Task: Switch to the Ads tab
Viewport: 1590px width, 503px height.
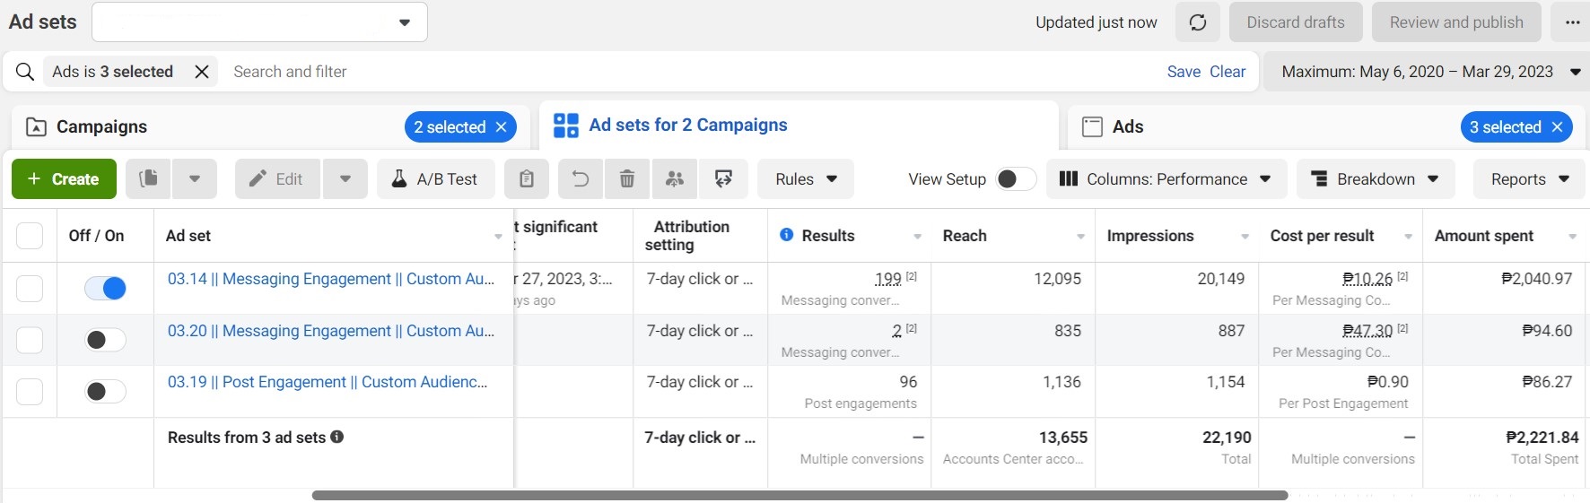Action: 1128,127
